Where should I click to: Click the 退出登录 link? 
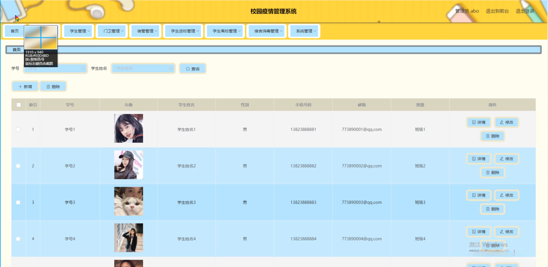tap(525, 11)
